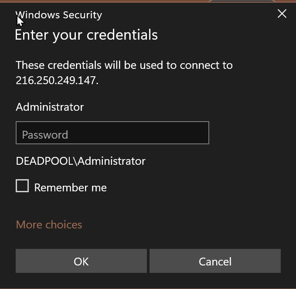The width and height of the screenshot is (296, 289).
Task: Click the Administrator username label
Action: tap(50, 107)
